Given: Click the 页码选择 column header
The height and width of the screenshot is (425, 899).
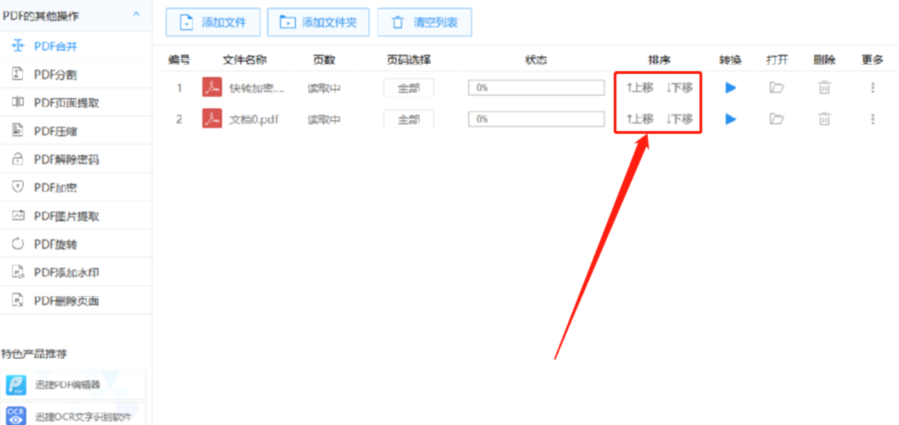Looking at the screenshot, I should (x=408, y=60).
